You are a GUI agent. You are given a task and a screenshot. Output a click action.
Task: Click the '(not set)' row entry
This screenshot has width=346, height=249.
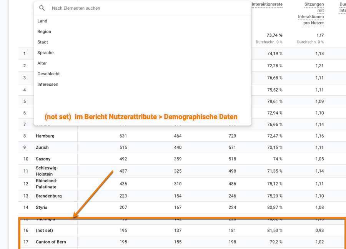[44, 231]
